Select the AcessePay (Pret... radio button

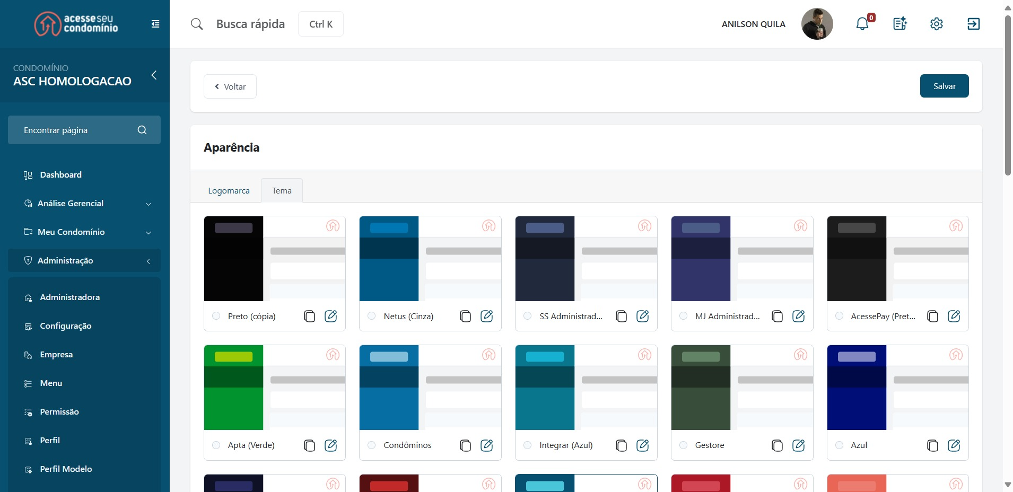(839, 316)
